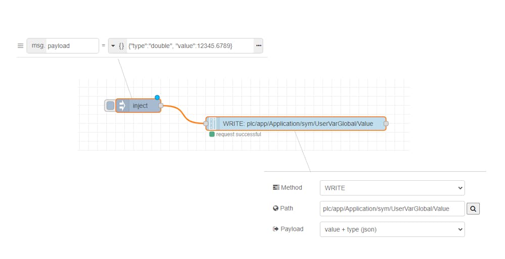Select the orange wire between the nodes
Viewport: 505px width, 259px height.
click(183, 114)
